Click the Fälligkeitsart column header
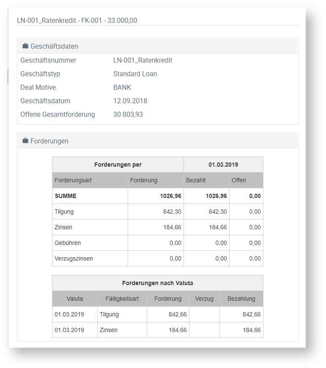326x368 pixels. (122, 299)
